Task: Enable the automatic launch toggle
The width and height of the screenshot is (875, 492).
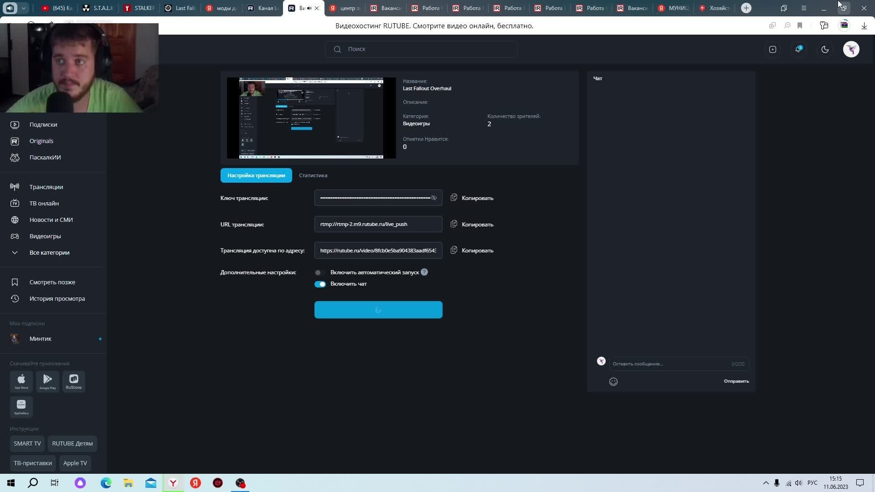Action: click(x=318, y=272)
